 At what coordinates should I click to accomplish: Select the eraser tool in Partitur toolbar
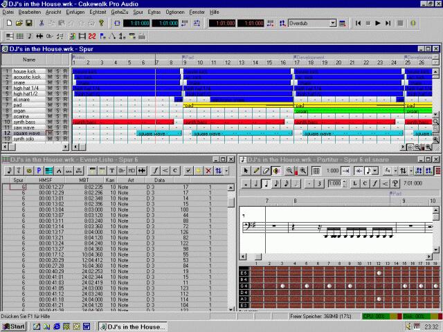[x=266, y=171]
